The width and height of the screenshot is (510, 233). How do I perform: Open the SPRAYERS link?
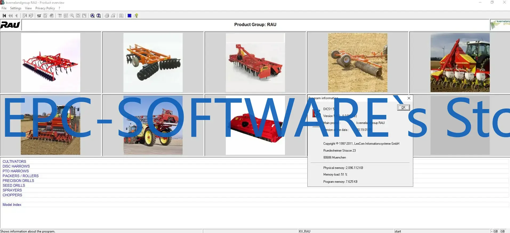[x=12, y=190]
